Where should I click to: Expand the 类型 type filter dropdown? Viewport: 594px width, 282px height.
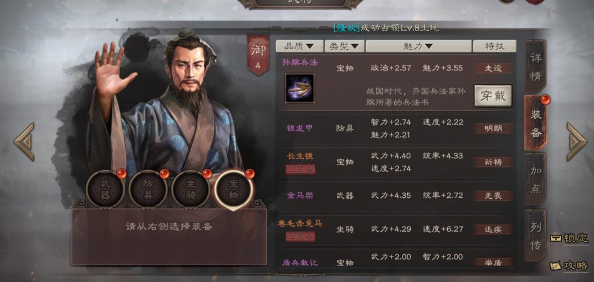click(344, 46)
